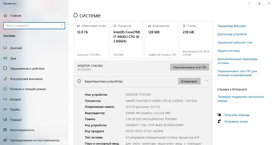
Task: Click the Home (Главная) house icon
Action: 5,16
